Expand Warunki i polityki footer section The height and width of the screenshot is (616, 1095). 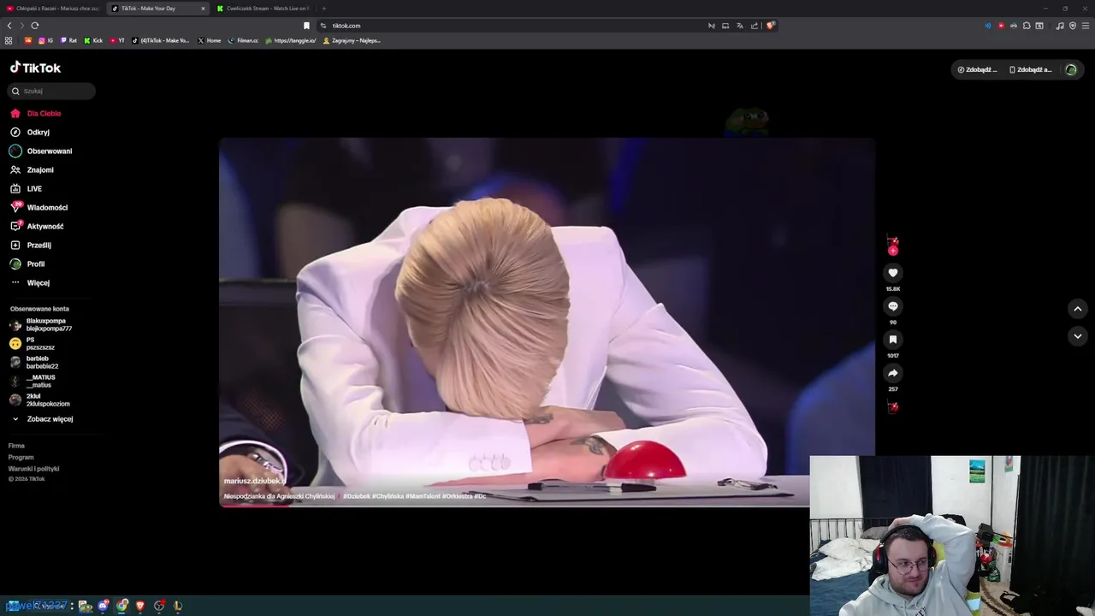click(33, 469)
